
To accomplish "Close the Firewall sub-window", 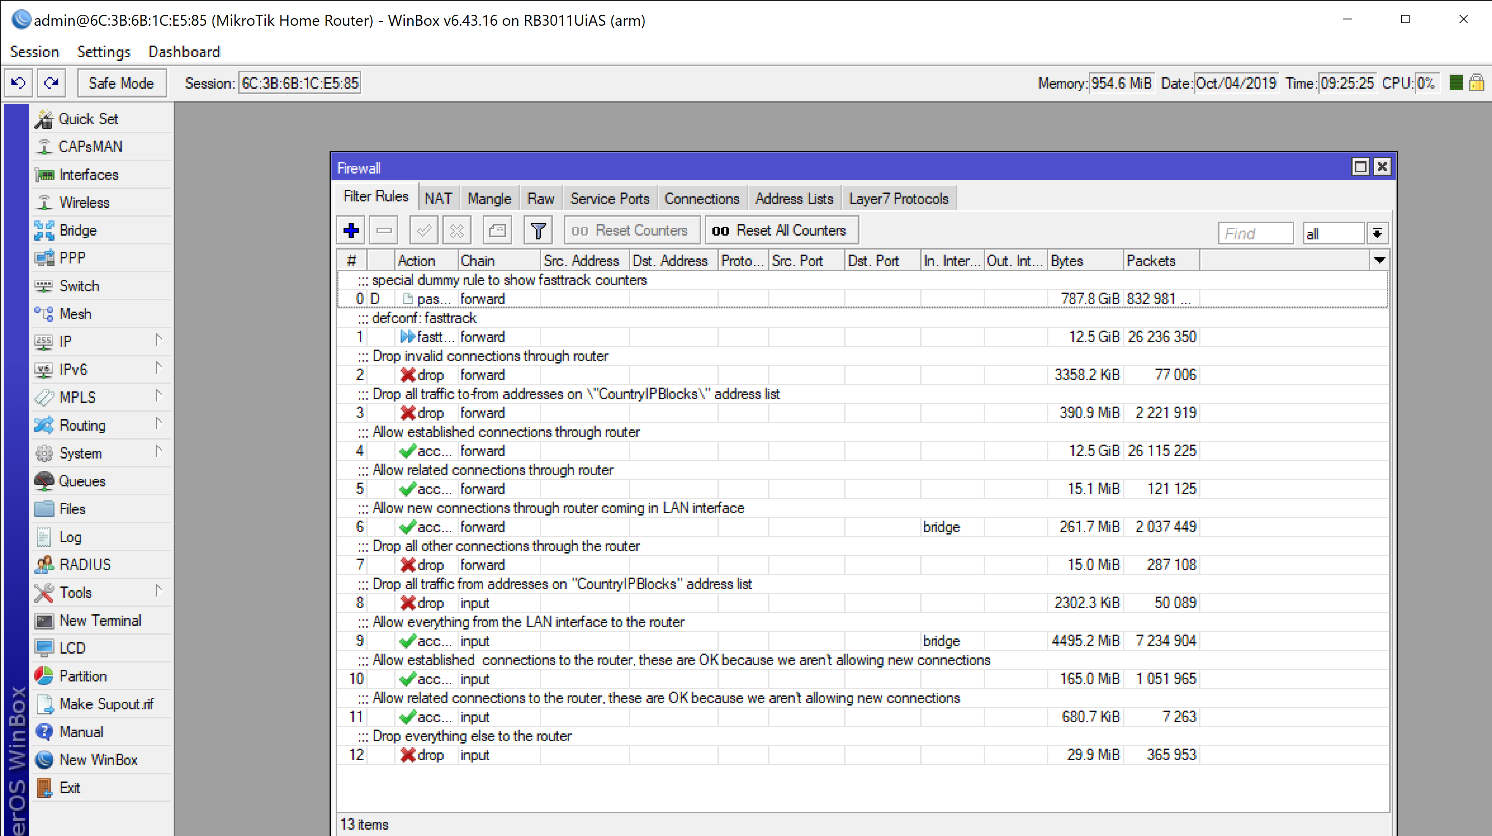I will (x=1382, y=167).
